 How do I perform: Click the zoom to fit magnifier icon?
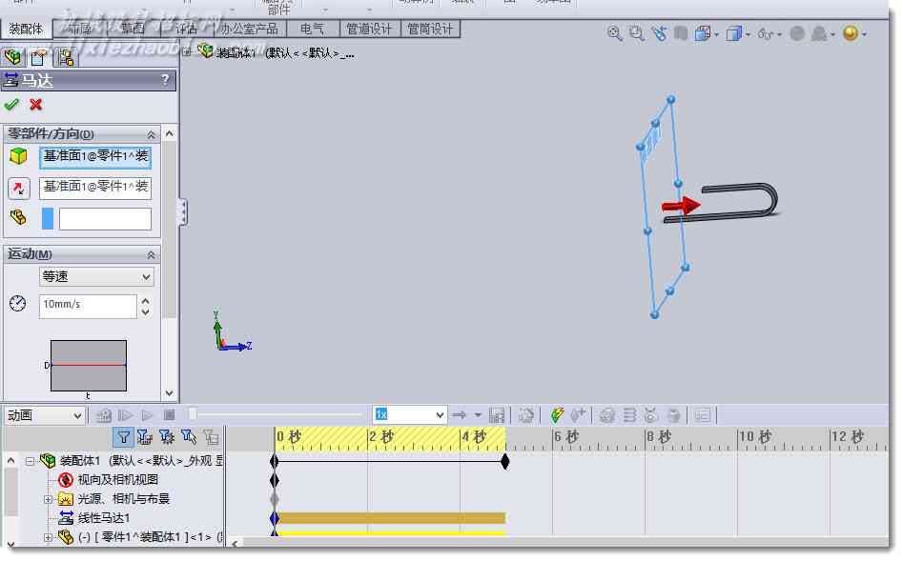pos(614,33)
